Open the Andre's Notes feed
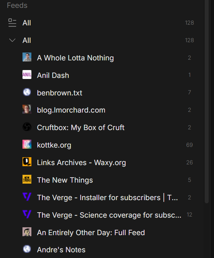This screenshot has height=258, width=214. point(61,250)
